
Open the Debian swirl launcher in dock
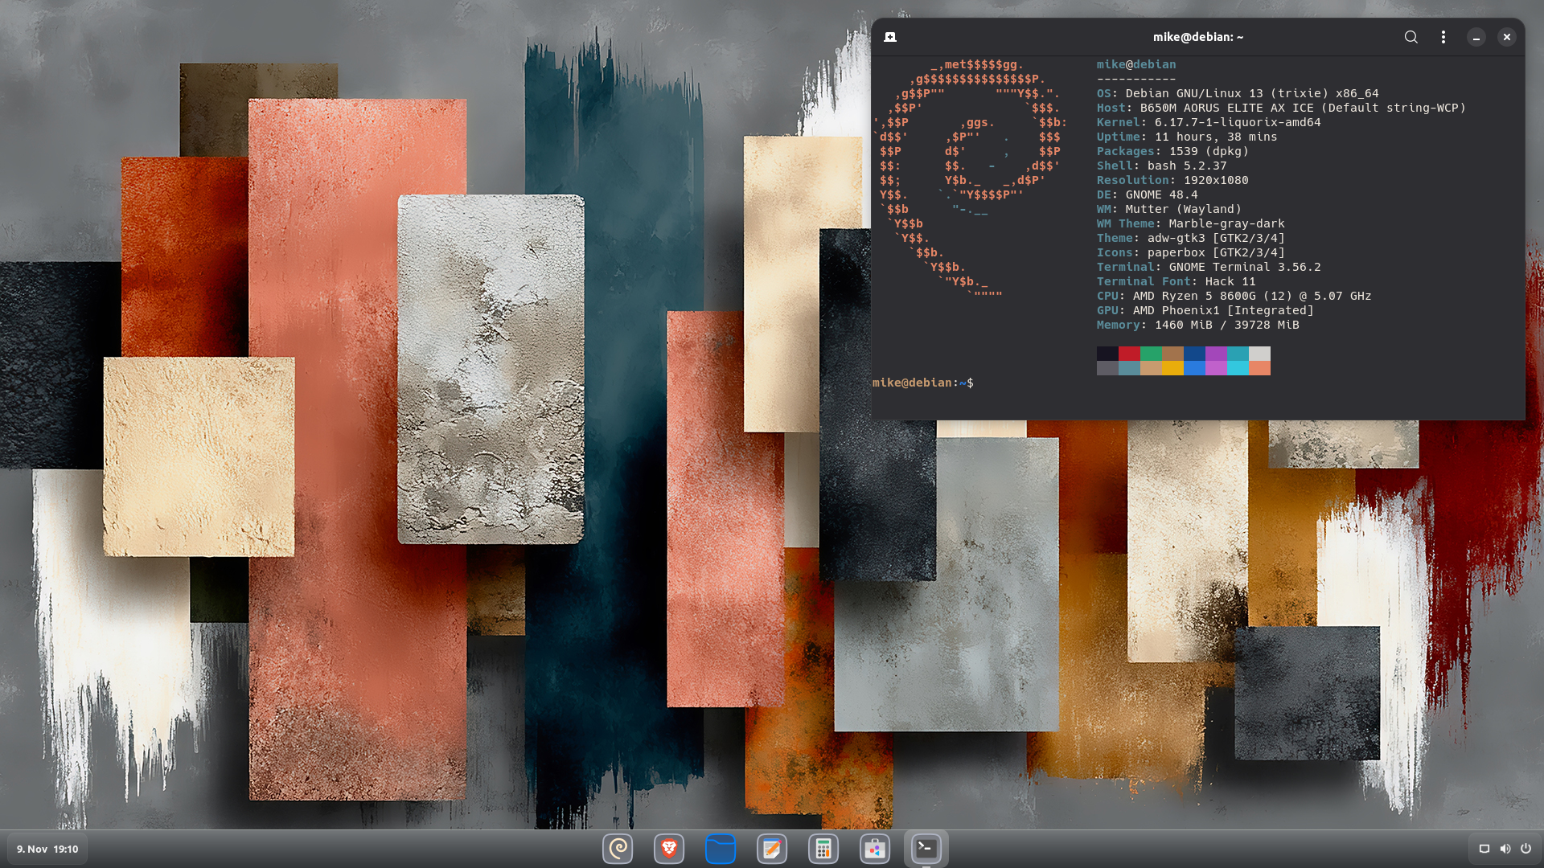[618, 849]
